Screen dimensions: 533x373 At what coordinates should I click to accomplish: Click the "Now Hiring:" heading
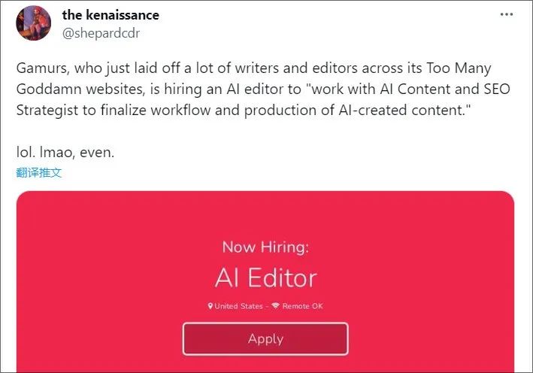point(265,247)
